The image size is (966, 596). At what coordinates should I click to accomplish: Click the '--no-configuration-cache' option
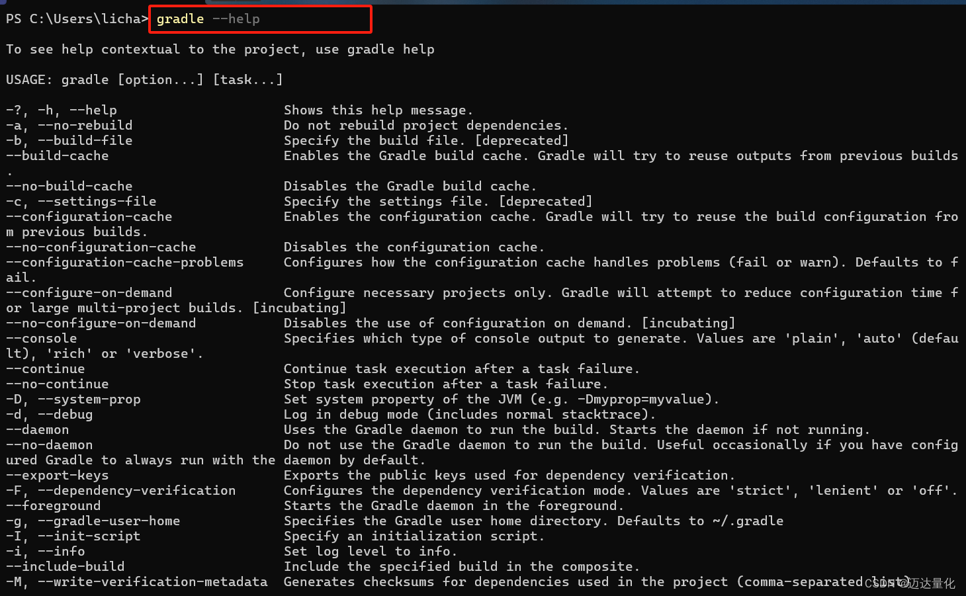[x=101, y=247]
